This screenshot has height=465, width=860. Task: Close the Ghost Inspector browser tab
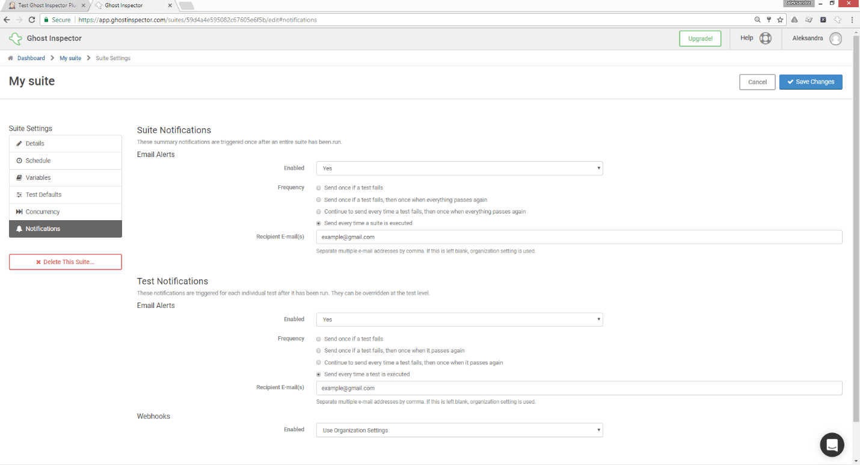click(170, 5)
